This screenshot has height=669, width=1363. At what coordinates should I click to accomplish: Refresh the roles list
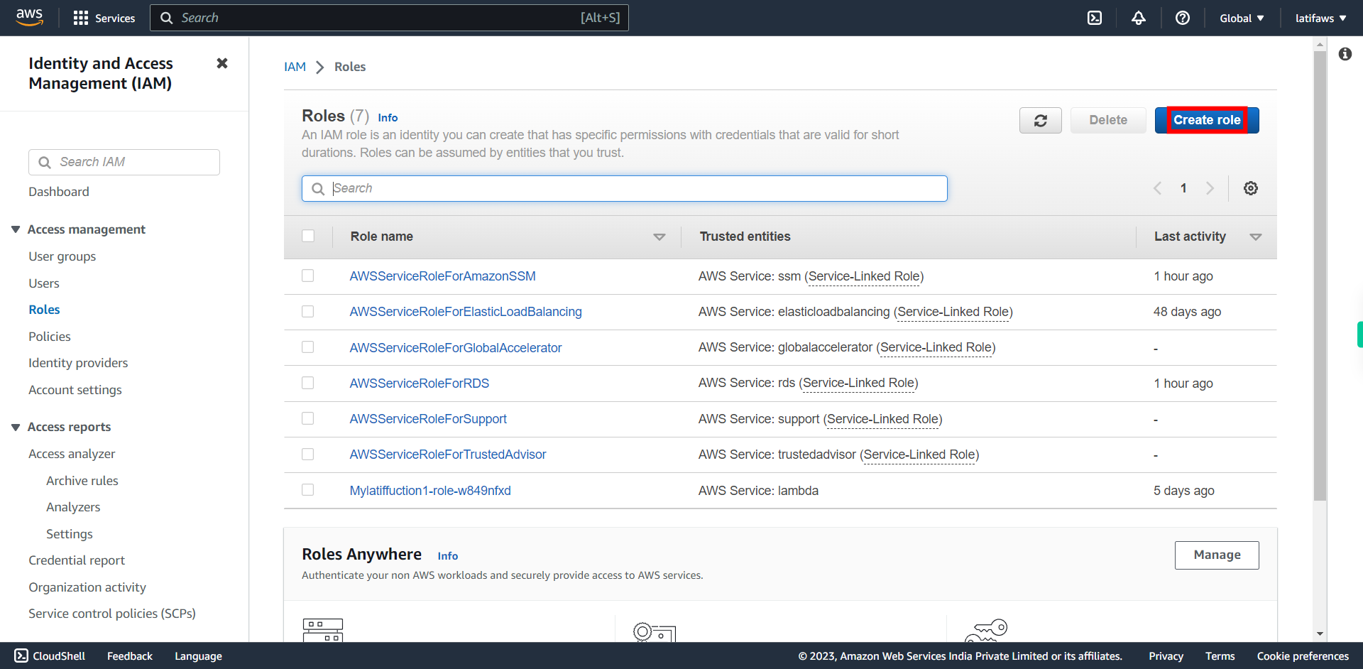(1041, 120)
